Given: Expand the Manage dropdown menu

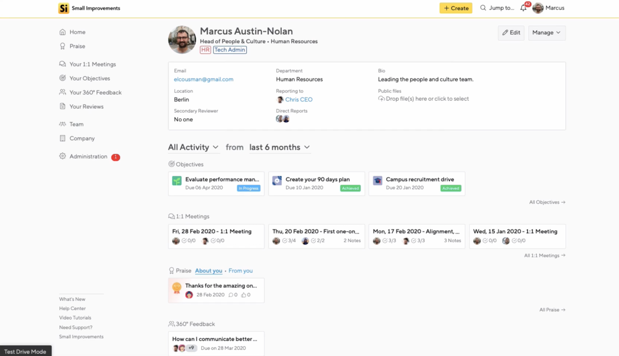Looking at the screenshot, I should pyautogui.click(x=546, y=33).
